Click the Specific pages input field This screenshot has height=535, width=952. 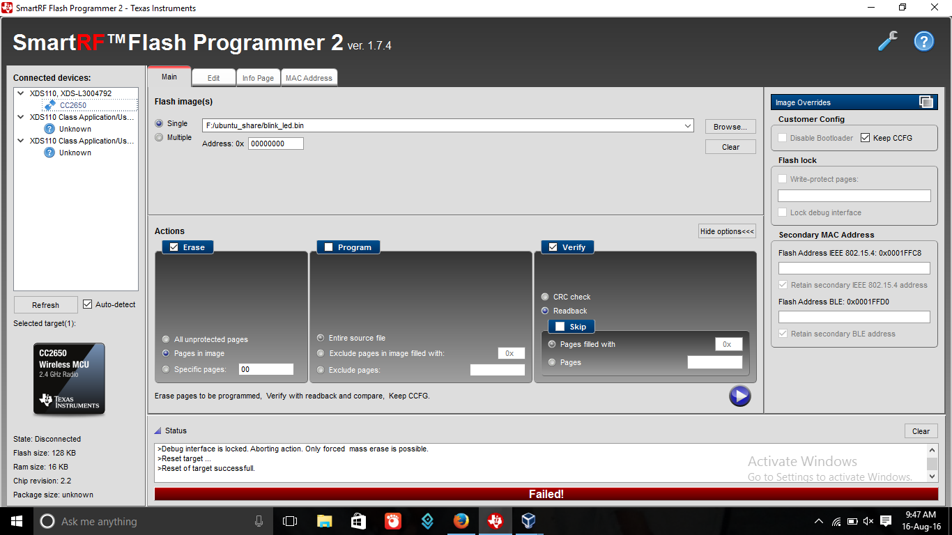[266, 369]
